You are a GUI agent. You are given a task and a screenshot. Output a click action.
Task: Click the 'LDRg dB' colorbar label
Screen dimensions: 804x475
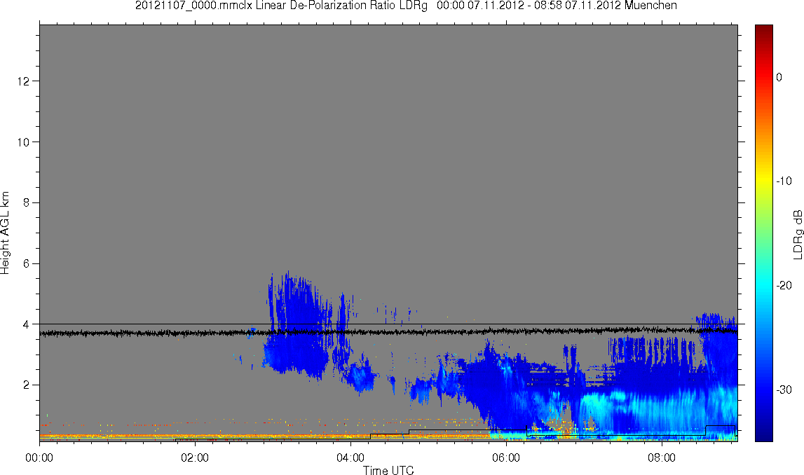[x=797, y=234]
